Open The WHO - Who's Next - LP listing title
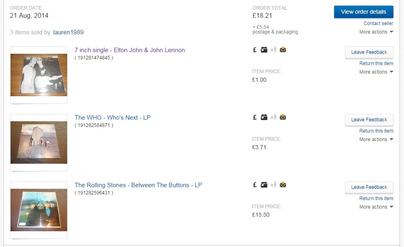Screen dimensions: 404x247 (112, 118)
